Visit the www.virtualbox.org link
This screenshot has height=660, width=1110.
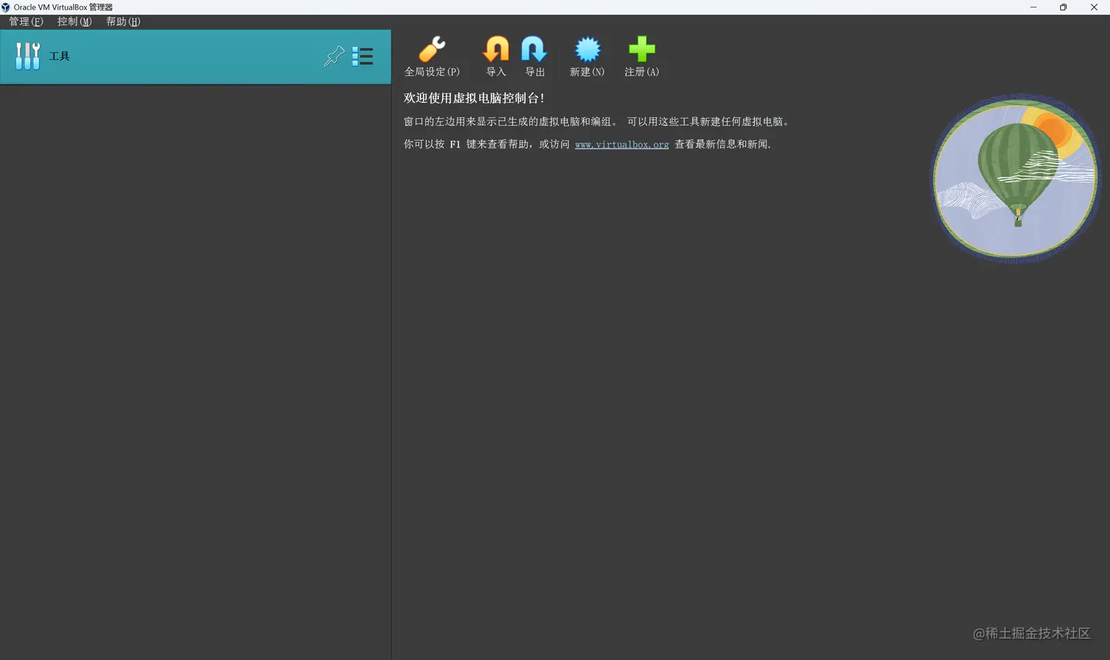622,144
